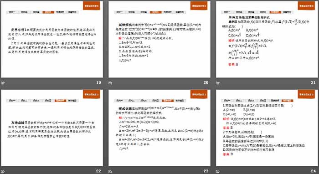Select slide 19 thumbnail with reflection text

pos(52,39)
